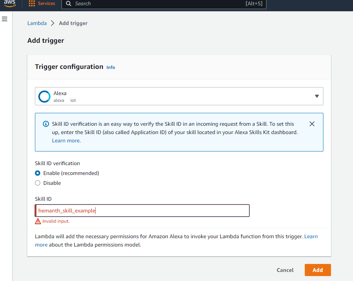Expand the Alexa trigger source dropdown
Screen dimensions: 353x281
pyautogui.click(x=179, y=96)
